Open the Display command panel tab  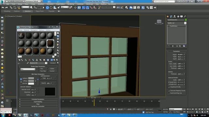(182, 17)
